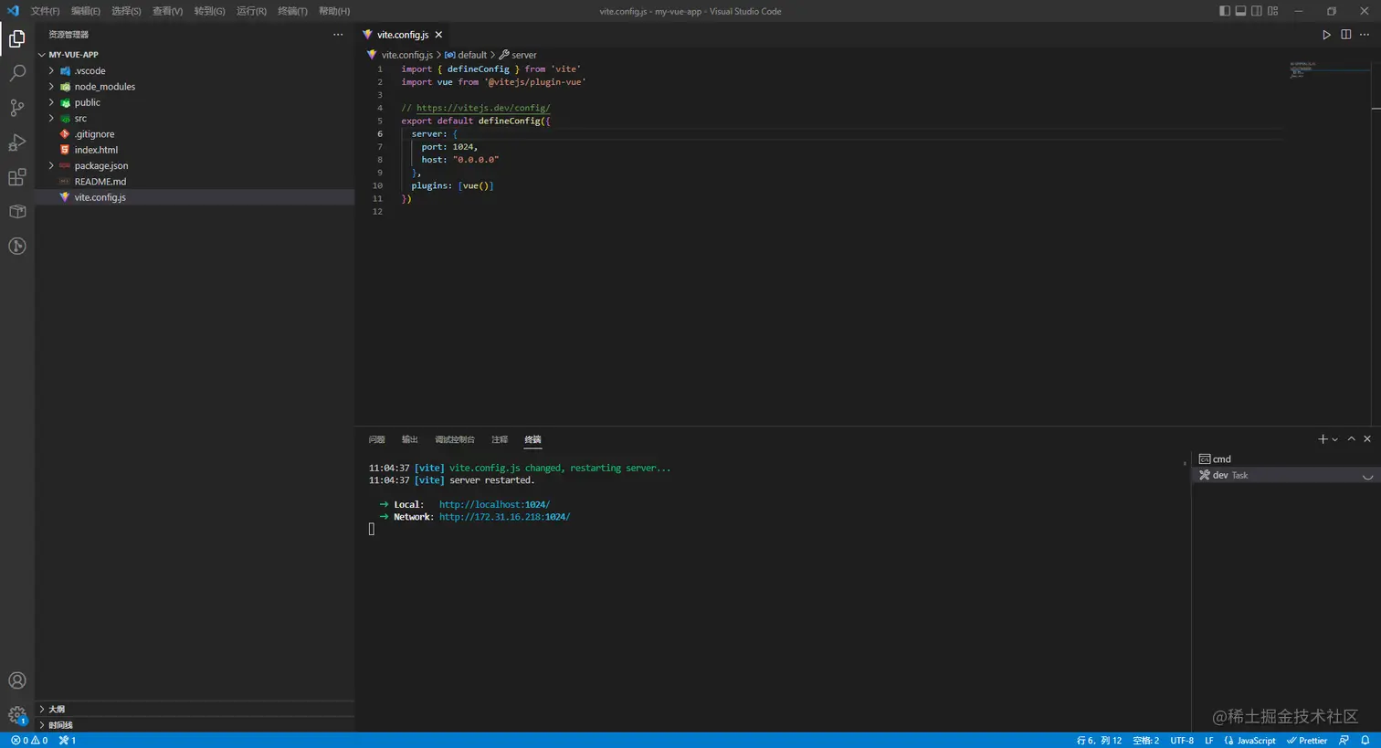Open the Search view in activity bar
The height and width of the screenshot is (748, 1381).
pyautogui.click(x=17, y=73)
